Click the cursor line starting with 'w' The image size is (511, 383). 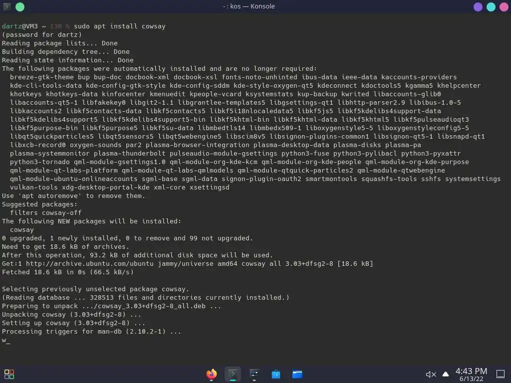pyautogui.click(x=6, y=340)
